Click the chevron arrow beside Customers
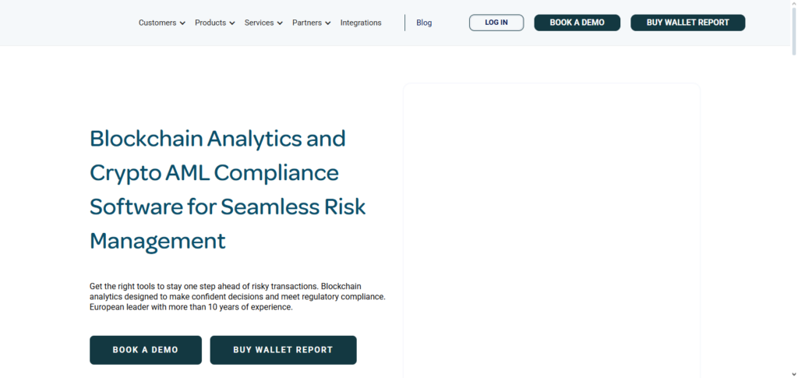The image size is (798, 378). coord(182,23)
